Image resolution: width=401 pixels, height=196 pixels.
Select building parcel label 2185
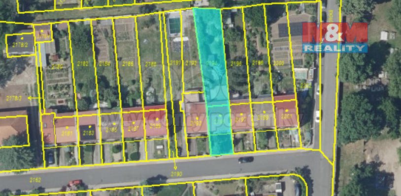click(111, 130)
